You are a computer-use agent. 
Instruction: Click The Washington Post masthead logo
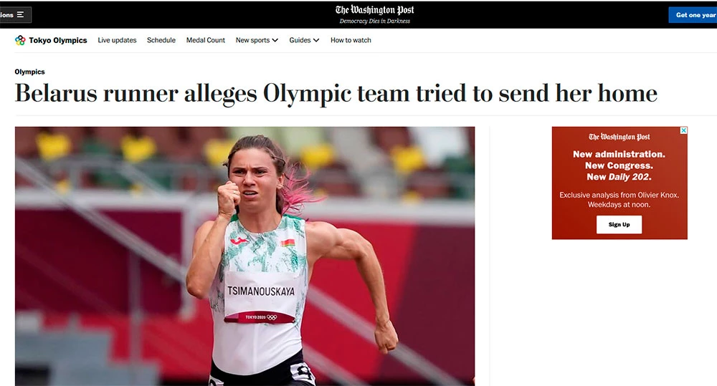coord(374,10)
